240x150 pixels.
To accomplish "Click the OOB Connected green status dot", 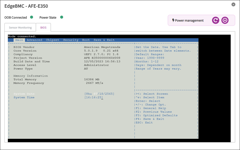I will [x=32, y=17].
